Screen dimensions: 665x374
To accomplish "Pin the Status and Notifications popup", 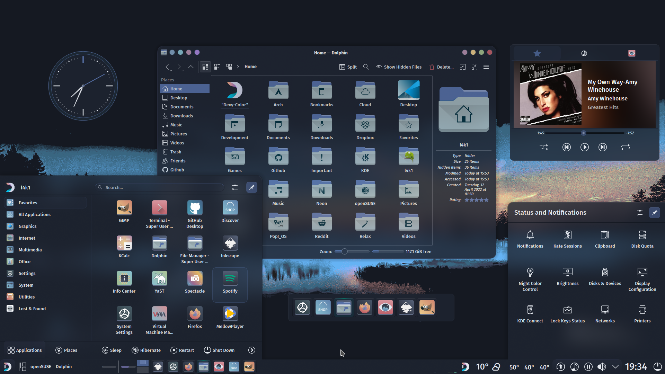I will (654, 212).
